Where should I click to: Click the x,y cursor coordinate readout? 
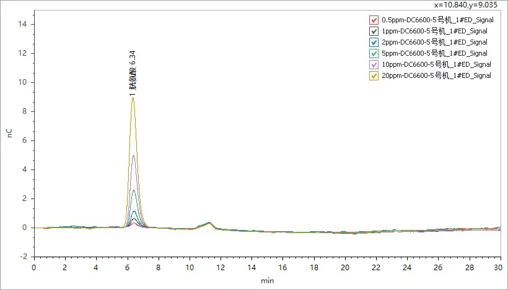click(468, 5)
